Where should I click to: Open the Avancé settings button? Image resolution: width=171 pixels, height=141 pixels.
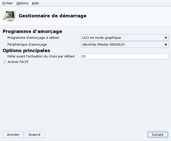34,135
